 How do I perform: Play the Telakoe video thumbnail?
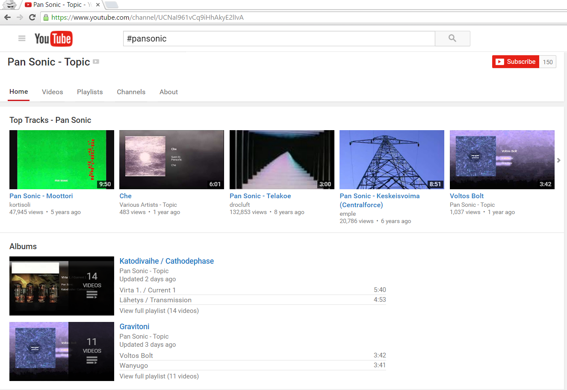pyautogui.click(x=282, y=160)
